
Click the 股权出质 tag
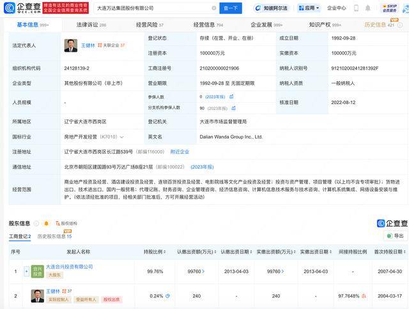tap(111, 299)
